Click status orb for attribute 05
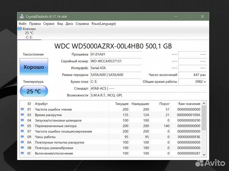The height and width of the screenshot is (171, 229). 22,126
